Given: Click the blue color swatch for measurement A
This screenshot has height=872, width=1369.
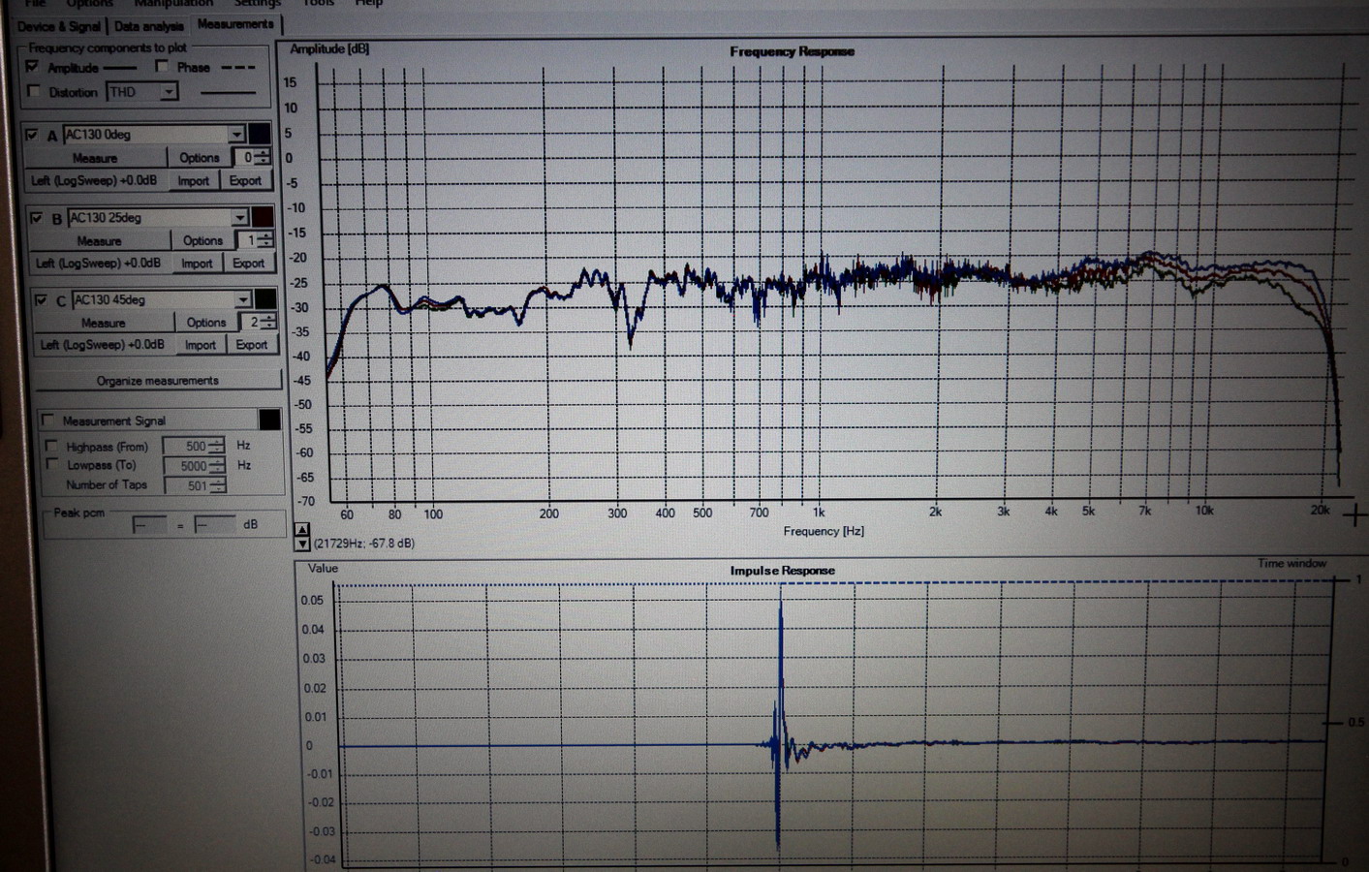Looking at the screenshot, I should coord(260,134).
